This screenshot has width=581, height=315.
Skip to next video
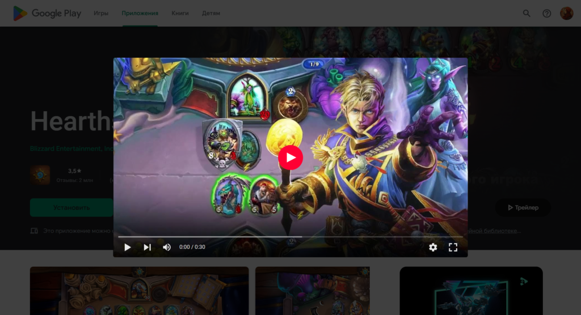(147, 247)
